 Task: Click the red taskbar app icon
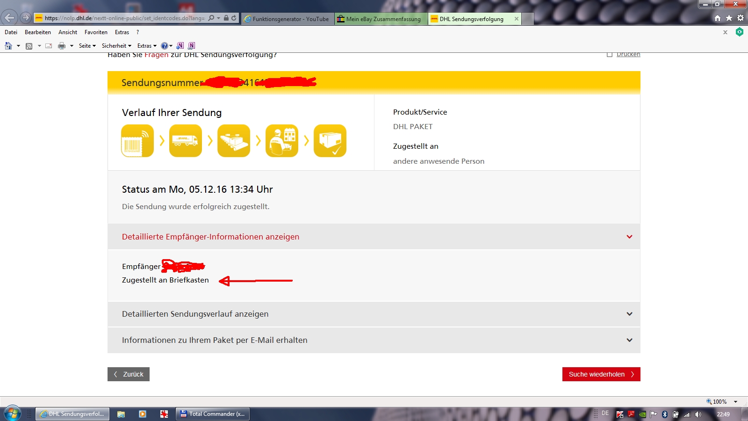[164, 414]
